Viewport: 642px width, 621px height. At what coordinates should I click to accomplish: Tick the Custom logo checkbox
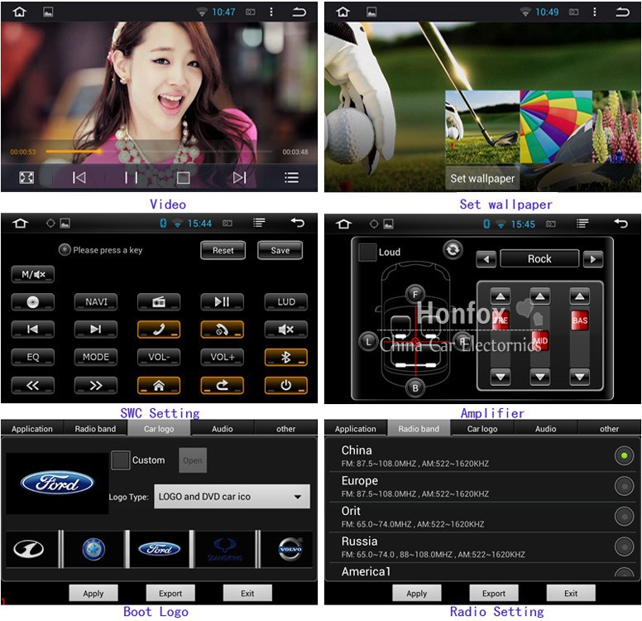coord(121,460)
